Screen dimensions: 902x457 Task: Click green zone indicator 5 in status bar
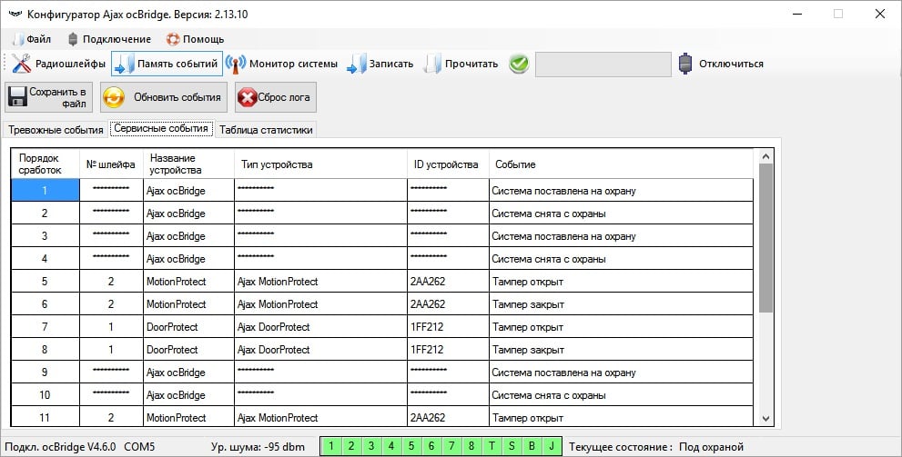coord(411,446)
